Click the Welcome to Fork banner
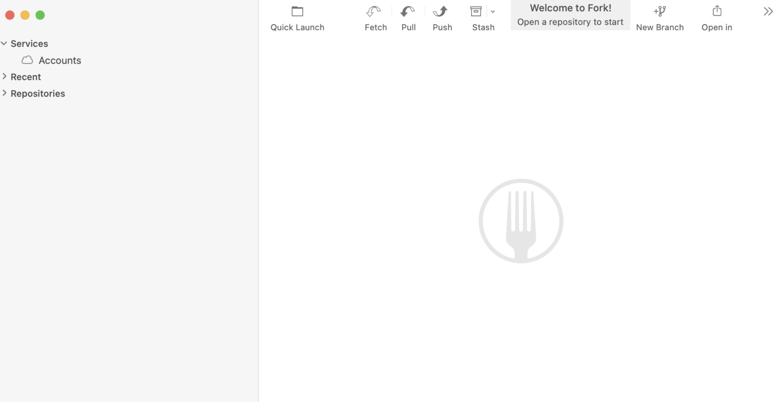The height and width of the screenshot is (402, 778). click(570, 8)
